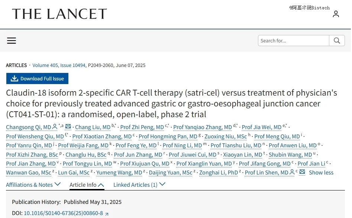352x218 pixels.
Task: Click the email envelope next to Changsong Qi
Action: click(x=68, y=126)
